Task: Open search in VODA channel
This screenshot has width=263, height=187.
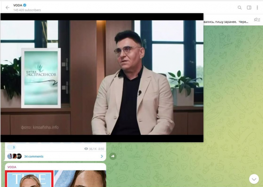Action: pyautogui.click(x=240, y=8)
